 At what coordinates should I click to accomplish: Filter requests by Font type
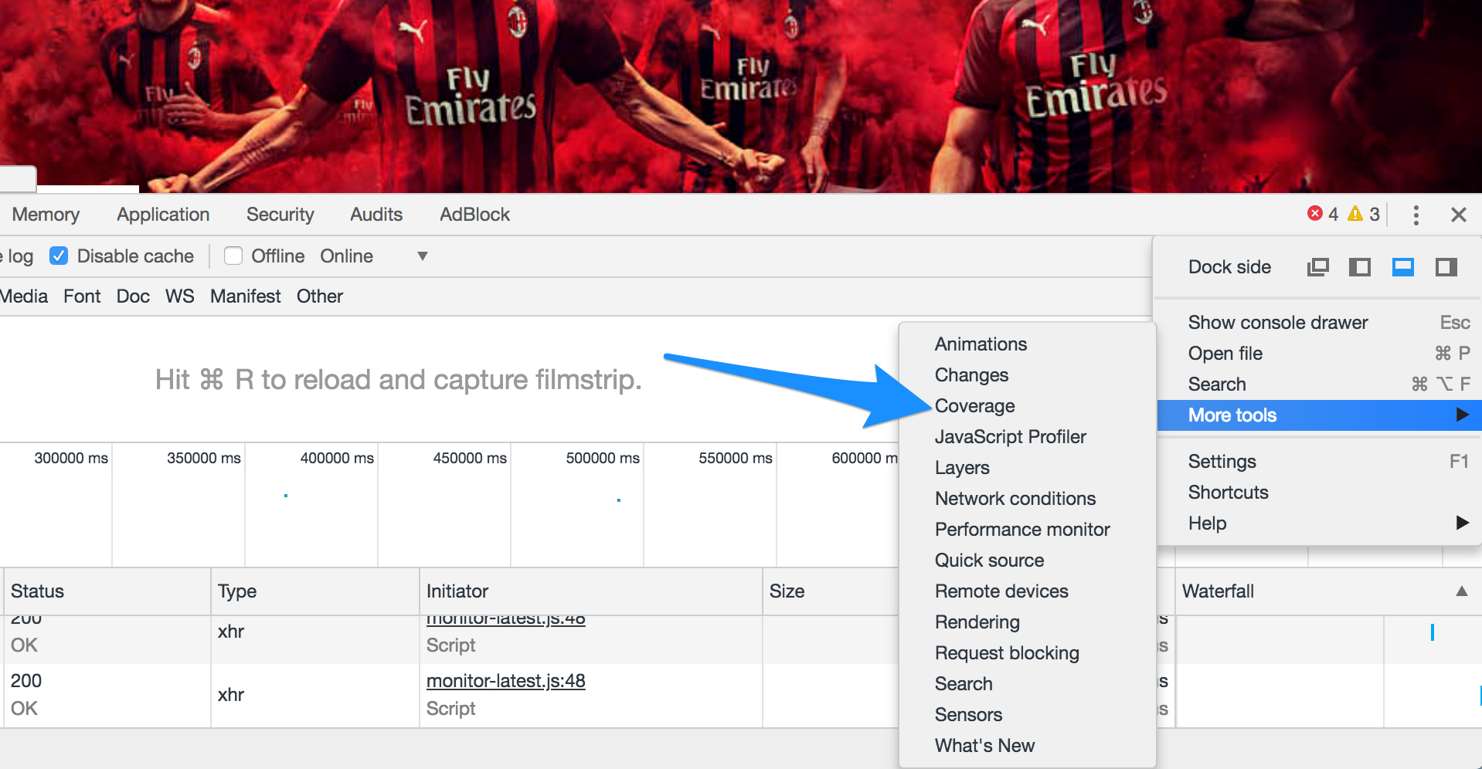[82, 296]
